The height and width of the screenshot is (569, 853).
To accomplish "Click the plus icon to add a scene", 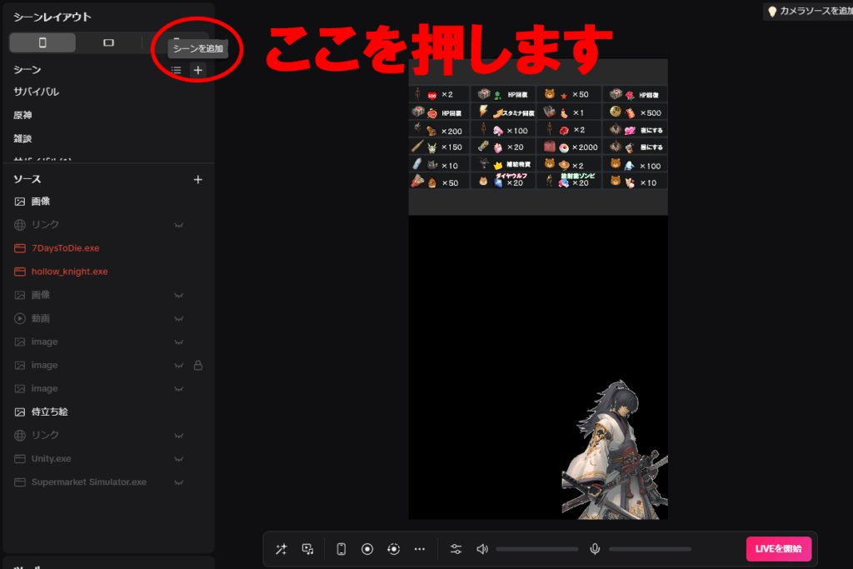I will (x=197, y=70).
